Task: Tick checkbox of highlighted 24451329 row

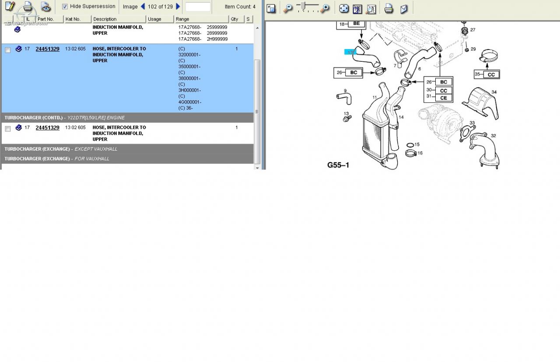Action: tap(7, 50)
